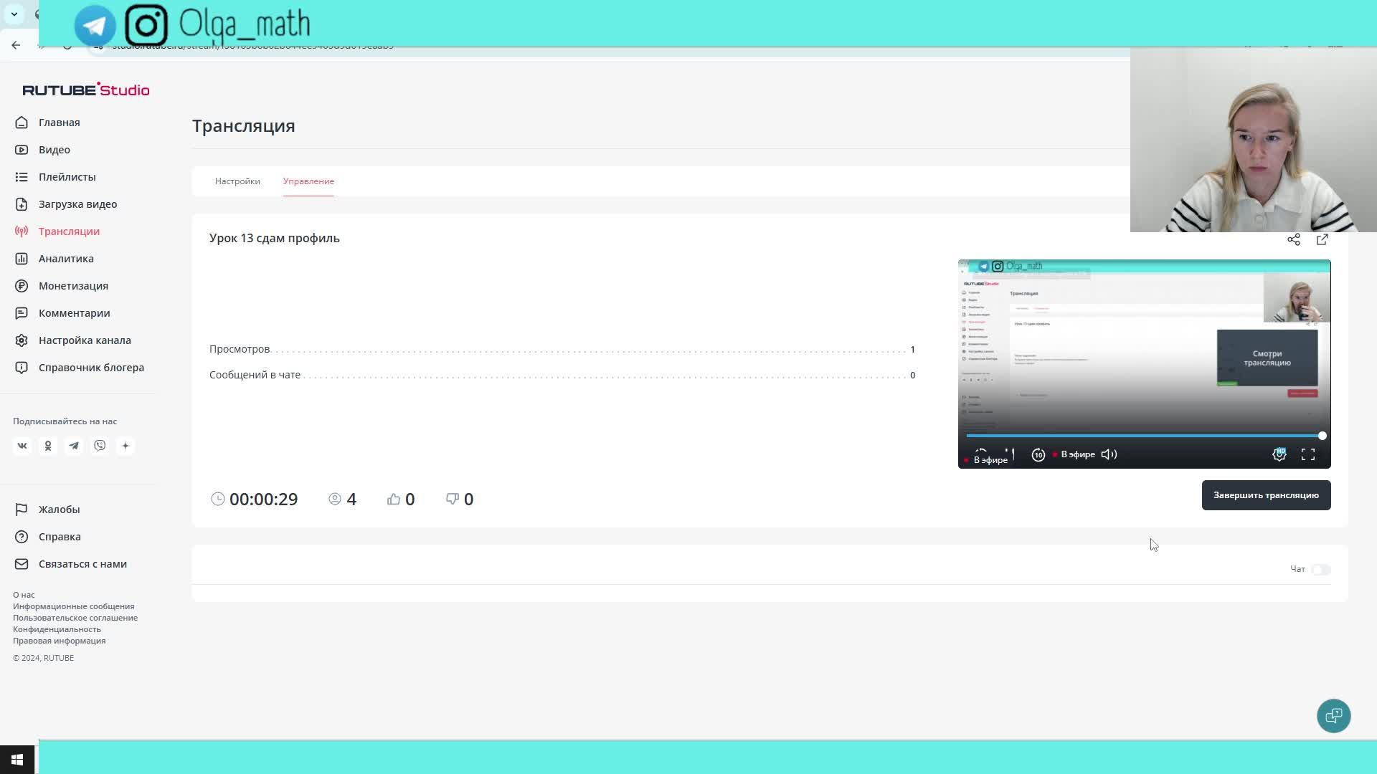This screenshot has width=1377, height=774.
Task: Click the viewers count person icon
Action: pos(335,499)
